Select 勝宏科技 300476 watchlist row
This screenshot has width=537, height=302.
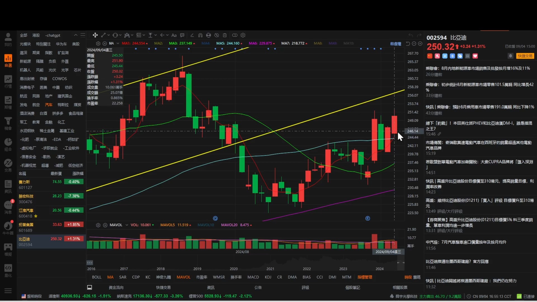coord(51,199)
